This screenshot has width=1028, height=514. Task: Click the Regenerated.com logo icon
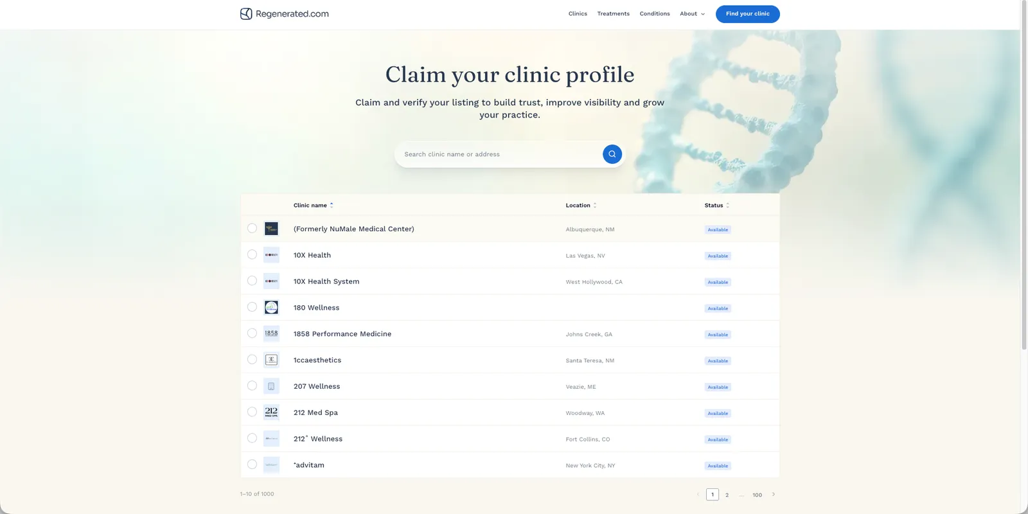[246, 13]
